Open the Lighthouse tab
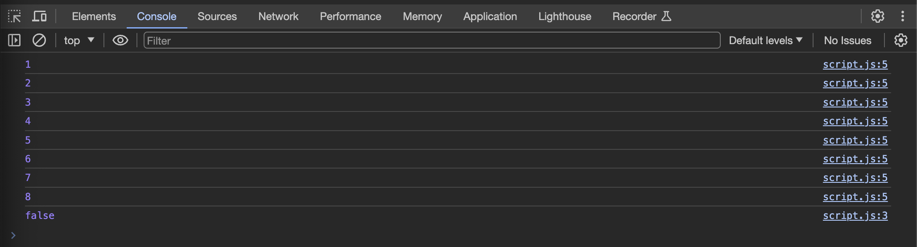The height and width of the screenshot is (247, 917). pyautogui.click(x=565, y=16)
